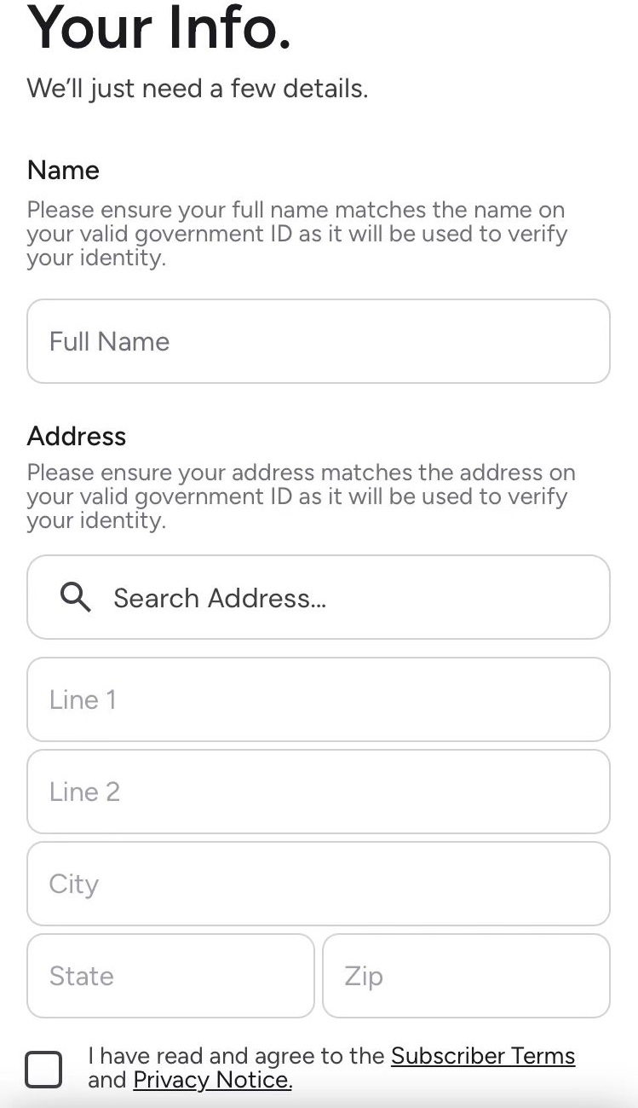Tick the agree to terms checkbox
Viewport: 638px width, 1108px height.
coord(43,1069)
